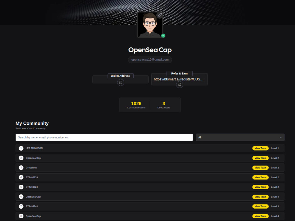
Task: Click number badge 7 beside BT9494748
Action: [21, 206]
